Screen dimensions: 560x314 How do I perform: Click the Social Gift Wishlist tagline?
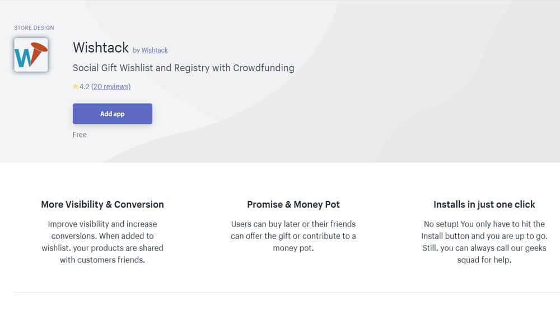(x=184, y=68)
